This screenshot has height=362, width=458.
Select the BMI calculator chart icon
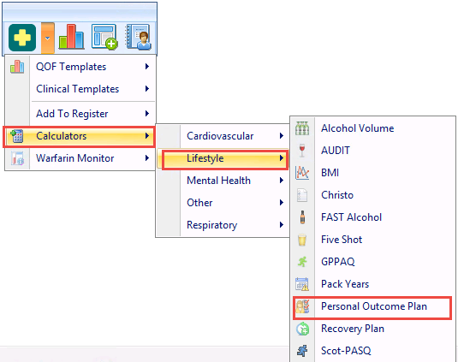point(302,173)
